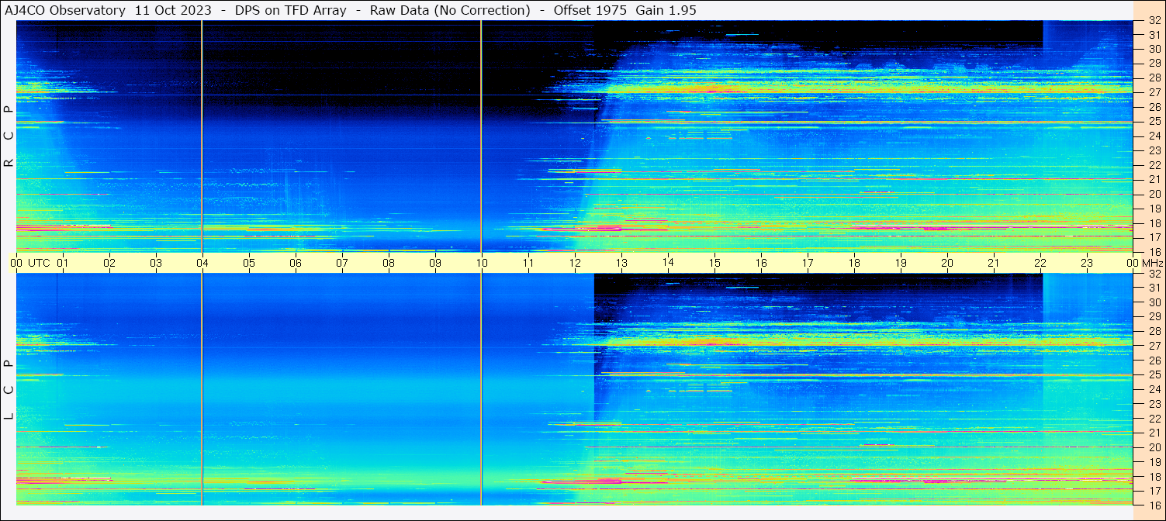Click the RCP label of upper spectrogram

9,136
